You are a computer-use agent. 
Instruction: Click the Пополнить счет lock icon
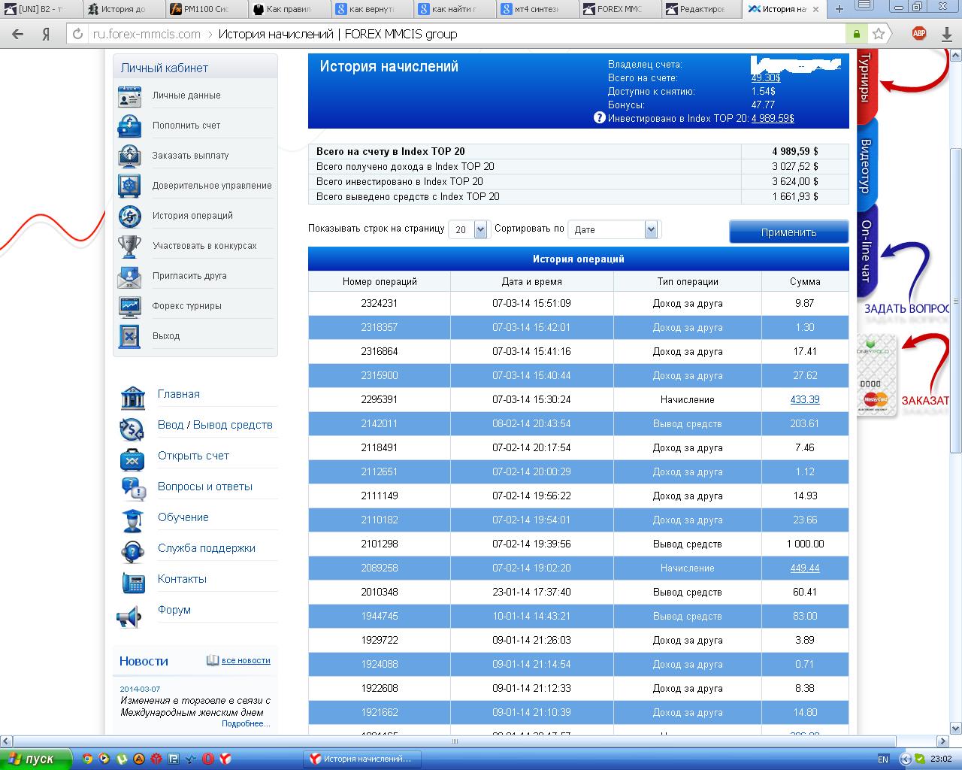[x=129, y=126]
